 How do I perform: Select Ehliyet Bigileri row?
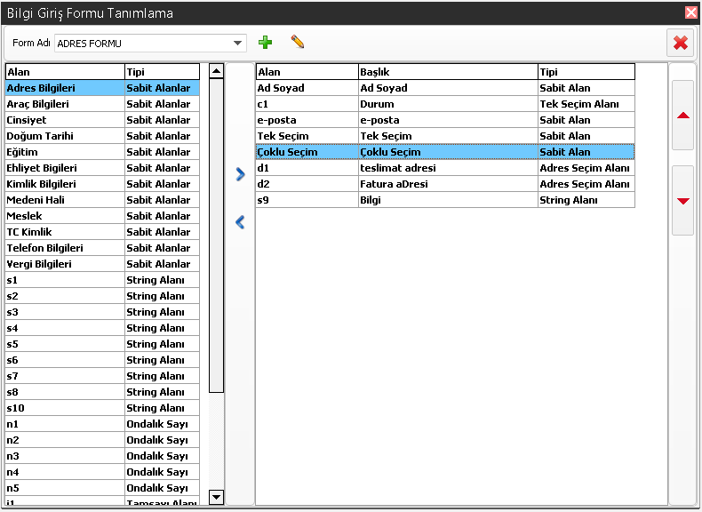(102, 168)
